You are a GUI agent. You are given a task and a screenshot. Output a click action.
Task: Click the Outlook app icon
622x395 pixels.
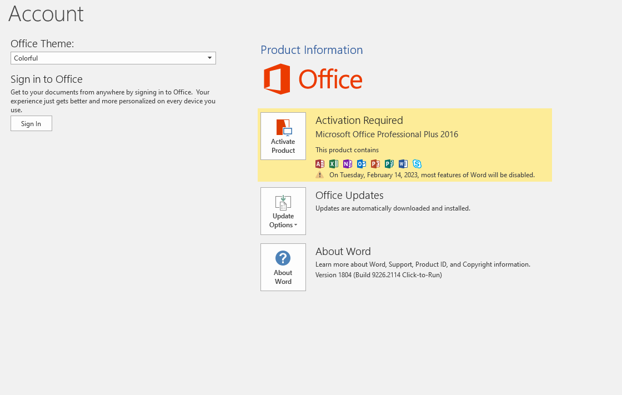point(362,163)
